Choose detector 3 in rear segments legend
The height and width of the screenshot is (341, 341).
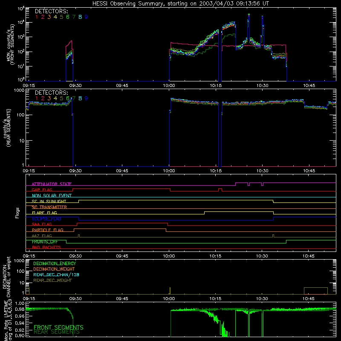(x=49, y=98)
